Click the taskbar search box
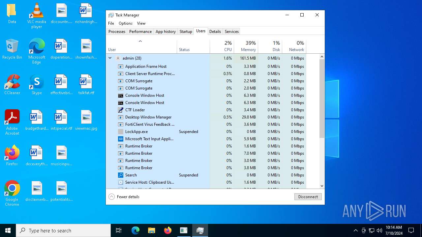The width and height of the screenshot is (422, 237). [63, 230]
